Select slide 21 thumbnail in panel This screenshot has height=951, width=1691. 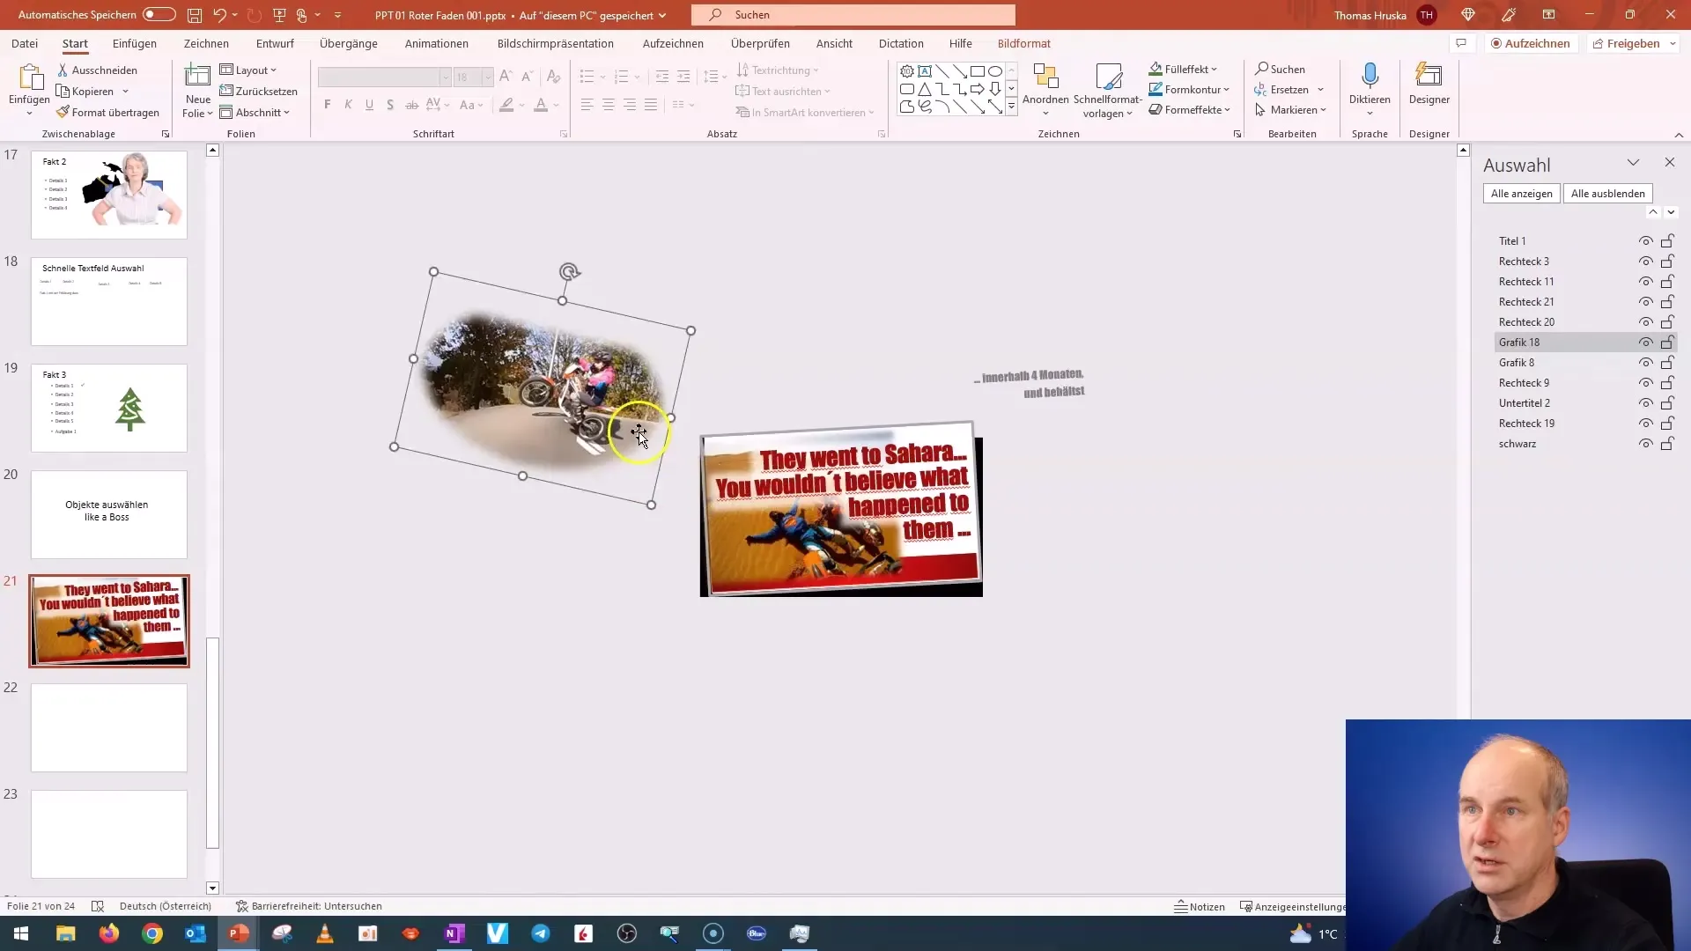coord(108,619)
